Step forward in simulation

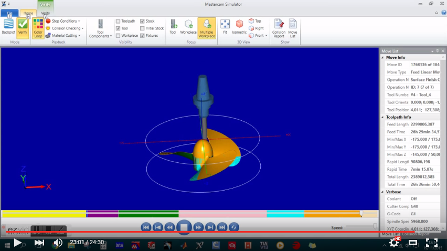tap(198, 227)
